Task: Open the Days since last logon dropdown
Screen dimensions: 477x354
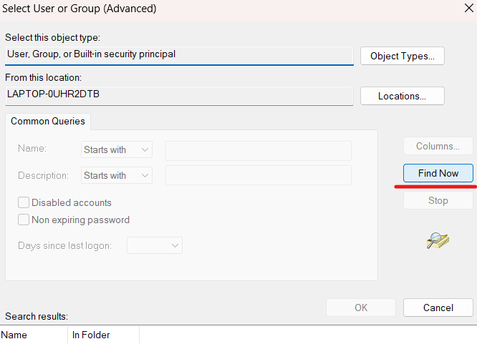Action: click(155, 245)
